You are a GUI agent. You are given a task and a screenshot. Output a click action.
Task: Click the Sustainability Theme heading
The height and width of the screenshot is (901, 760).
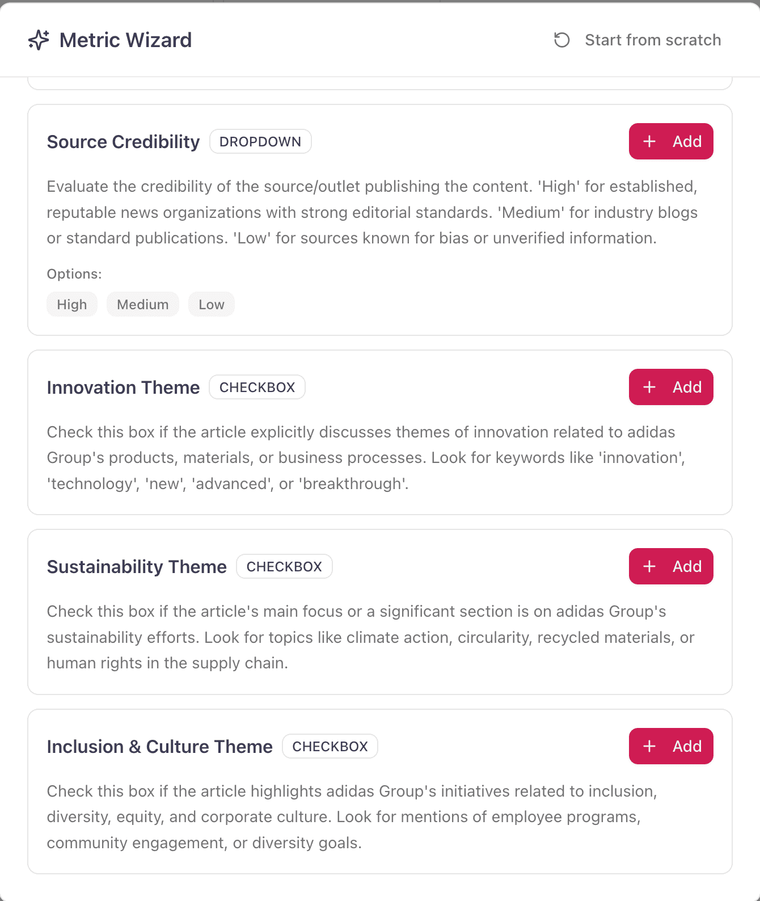137,567
